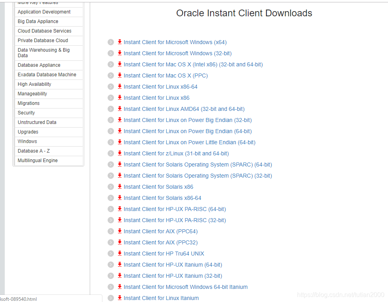The height and width of the screenshot is (302, 388).
Task: Click gray arrow bullet beside HP-UX PA-RISC (64-bit)
Action: point(111,209)
